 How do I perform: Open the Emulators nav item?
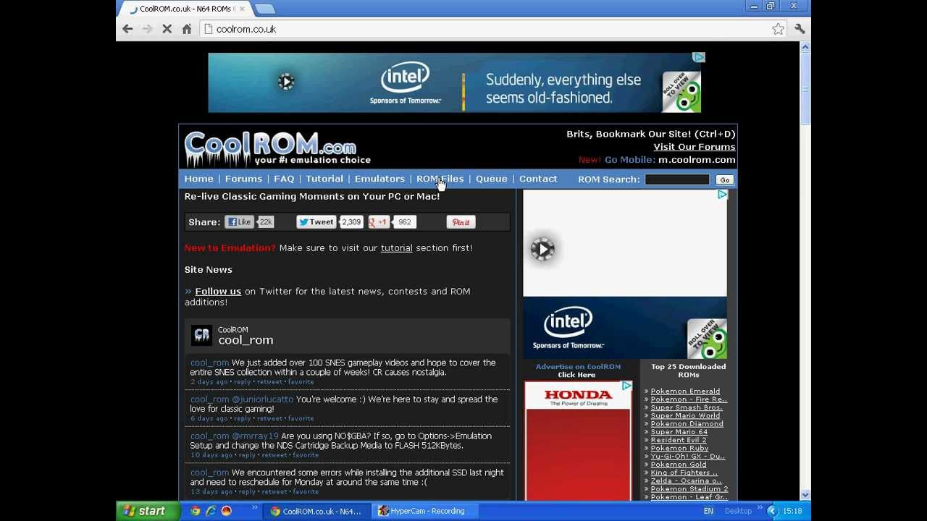tap(379, 179)
